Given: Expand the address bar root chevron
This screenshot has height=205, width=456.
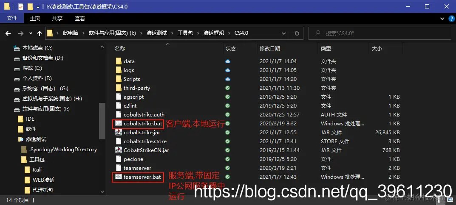Looking at the screenshot, I should click(x=57, y=33).
